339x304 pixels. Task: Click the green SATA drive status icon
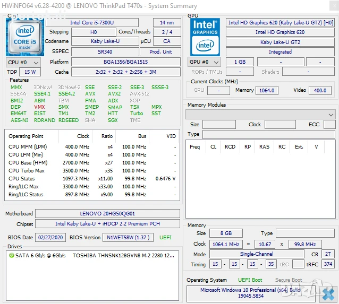(x=12, y=255)
